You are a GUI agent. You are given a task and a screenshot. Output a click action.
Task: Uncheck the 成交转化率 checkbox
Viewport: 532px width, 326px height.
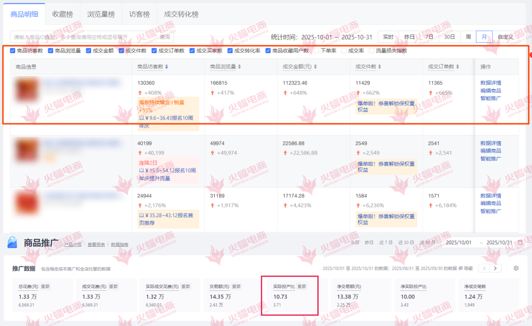click(230, 51)
